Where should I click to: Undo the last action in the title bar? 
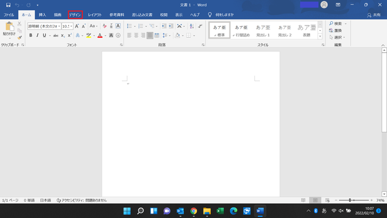click(x=17, y=5)
